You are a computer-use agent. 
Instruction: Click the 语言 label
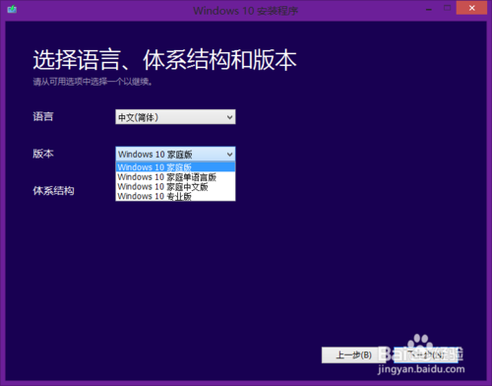click(x=43, y=116)
